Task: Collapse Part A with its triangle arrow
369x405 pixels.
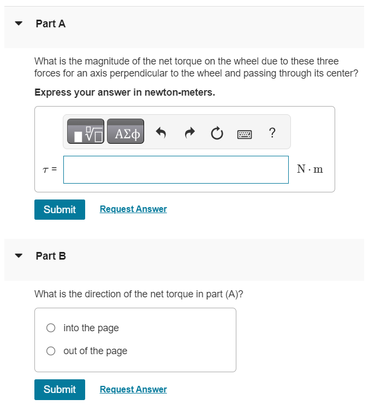Action: coord(19,24)
